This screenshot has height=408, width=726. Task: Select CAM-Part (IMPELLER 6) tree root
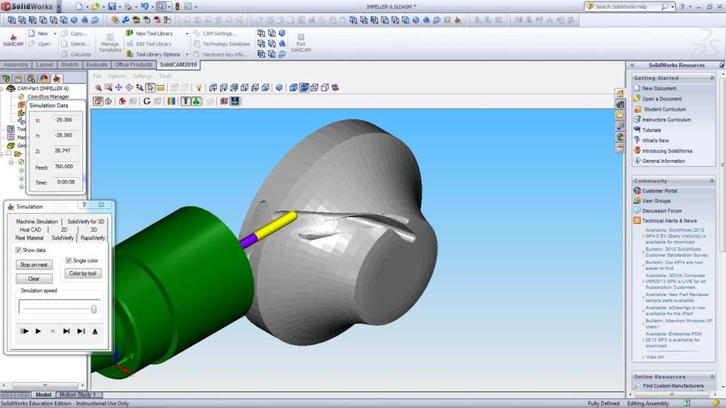point(43,89)
